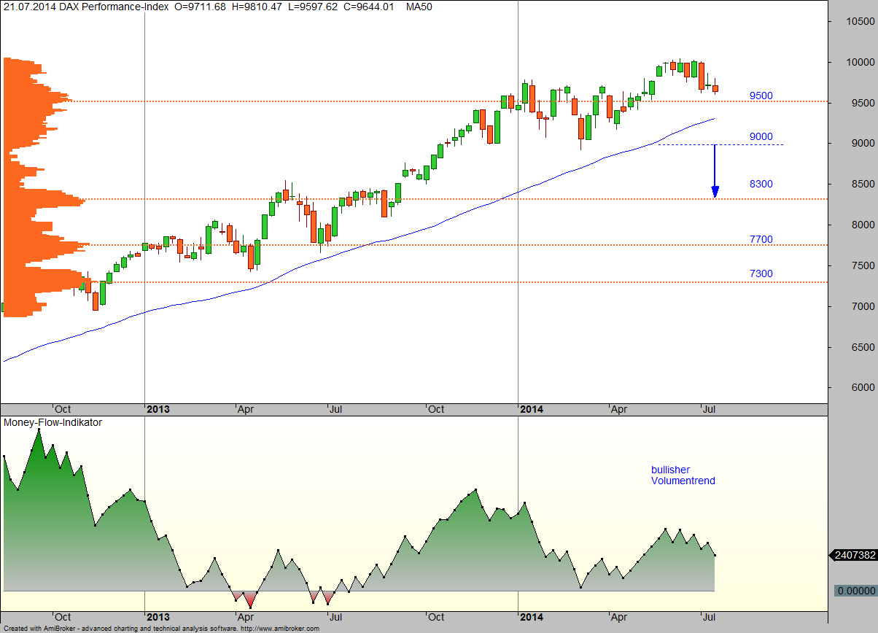Screen dimensions: 878x633
Task: Click the 10000 price axis label
Action: pyautogui.click(x=859, y=63)
